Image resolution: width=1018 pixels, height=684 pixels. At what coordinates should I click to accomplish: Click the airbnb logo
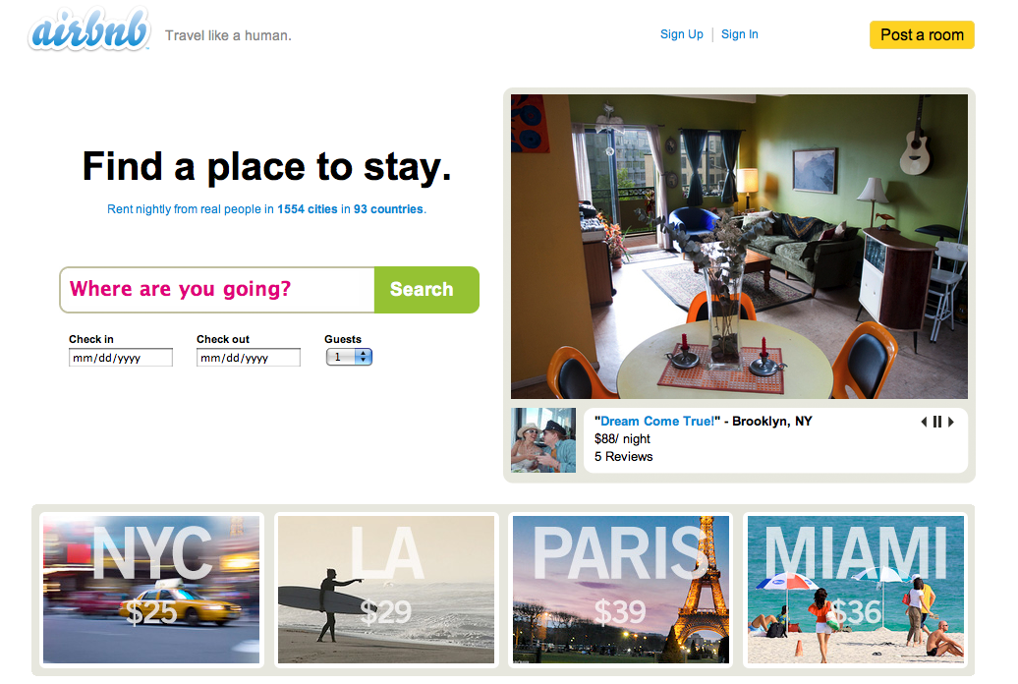pos(89,30)
